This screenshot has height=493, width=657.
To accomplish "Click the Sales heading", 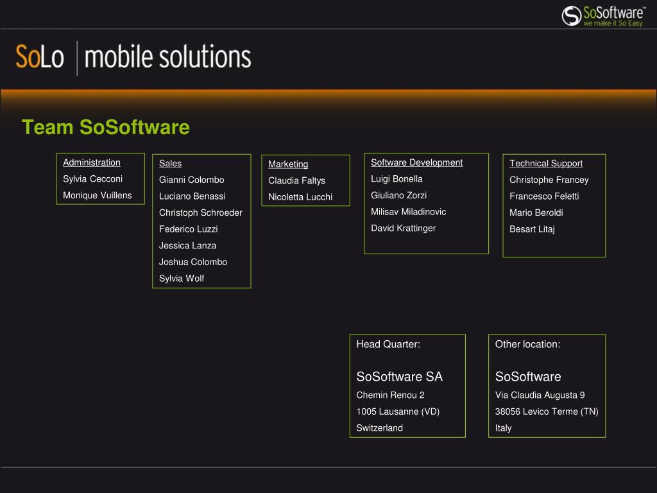I will click(x=170, y=164).
